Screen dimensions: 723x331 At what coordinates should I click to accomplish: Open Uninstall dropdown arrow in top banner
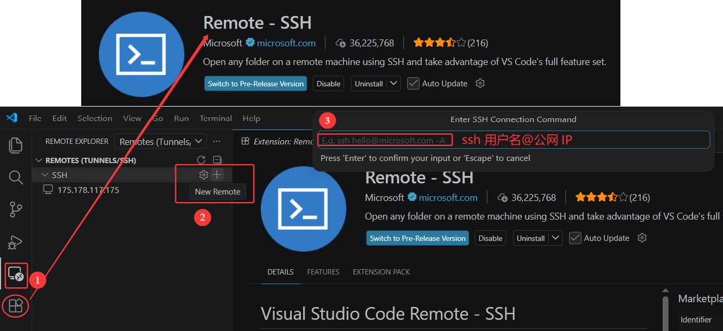394,83
